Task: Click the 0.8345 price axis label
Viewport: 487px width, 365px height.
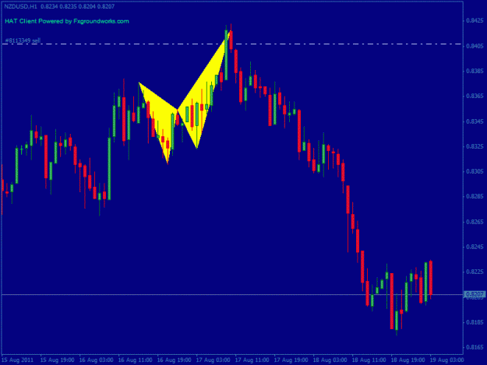Action: point(475,121)
